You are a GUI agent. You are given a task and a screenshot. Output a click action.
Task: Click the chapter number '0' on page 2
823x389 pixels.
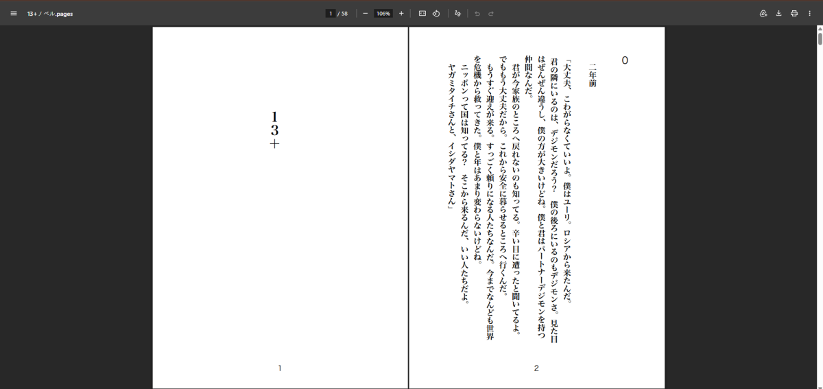[x=625, y=60]
